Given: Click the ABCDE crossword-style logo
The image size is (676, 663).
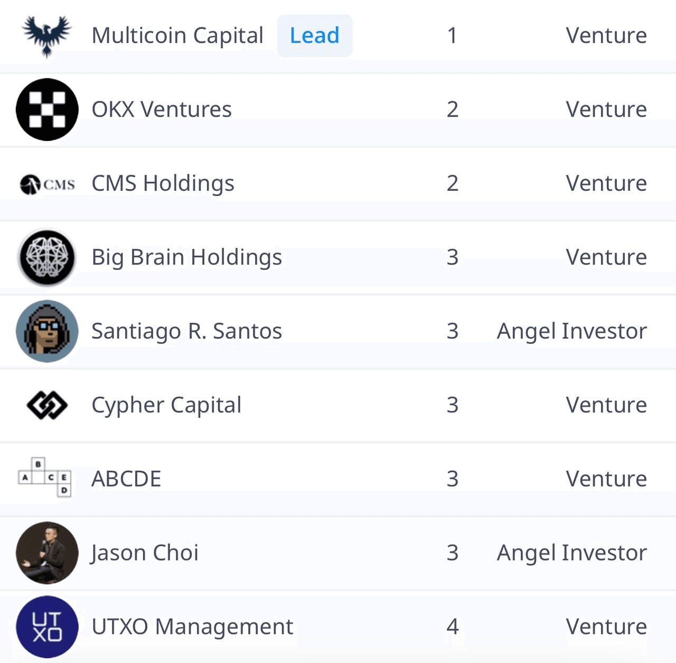Looking at the screenshot, I should (x=45, y=478).
